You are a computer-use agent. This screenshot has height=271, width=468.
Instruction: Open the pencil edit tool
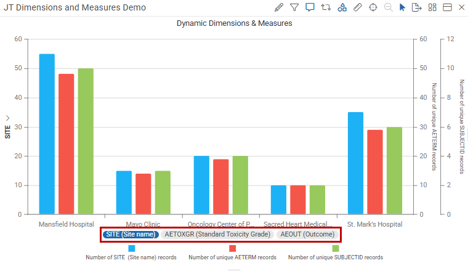point(279,7)
